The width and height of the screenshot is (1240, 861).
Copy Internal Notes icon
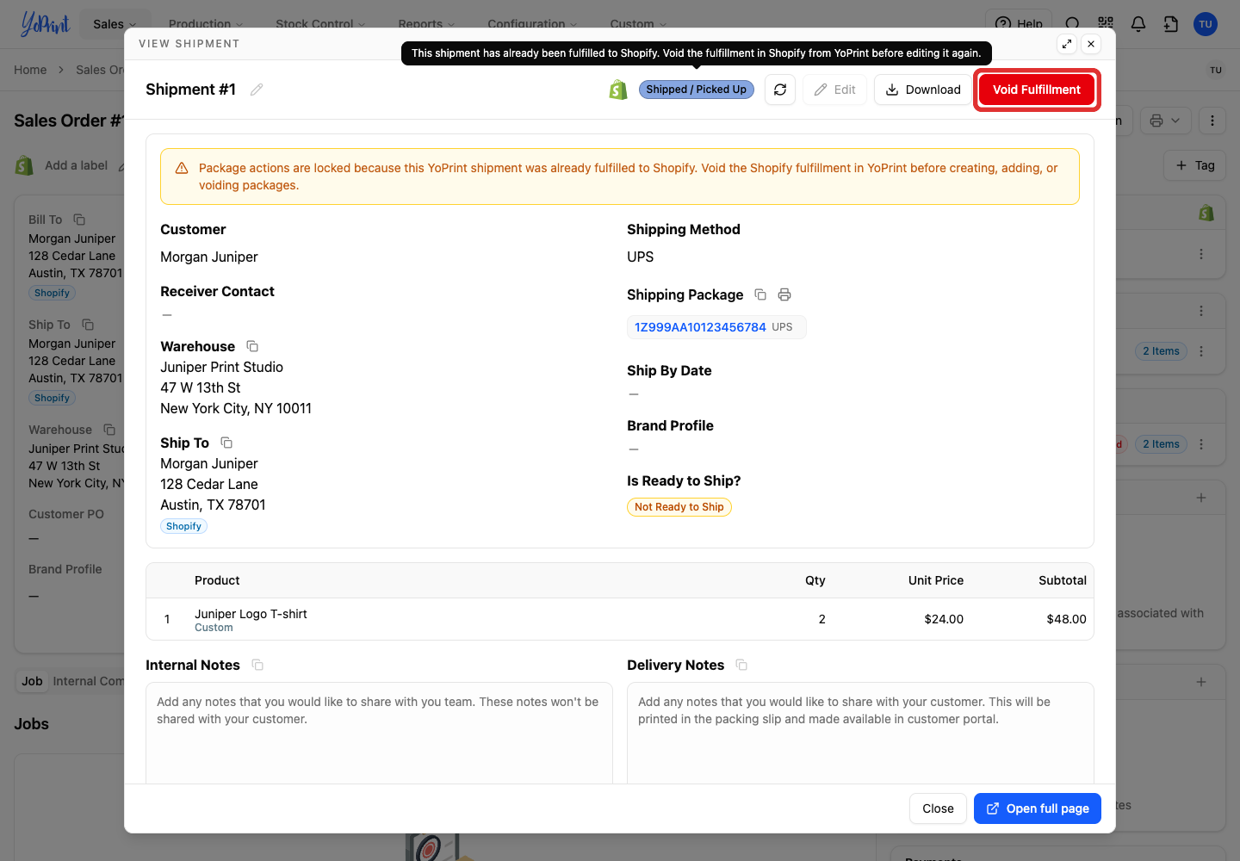(257, 665)
